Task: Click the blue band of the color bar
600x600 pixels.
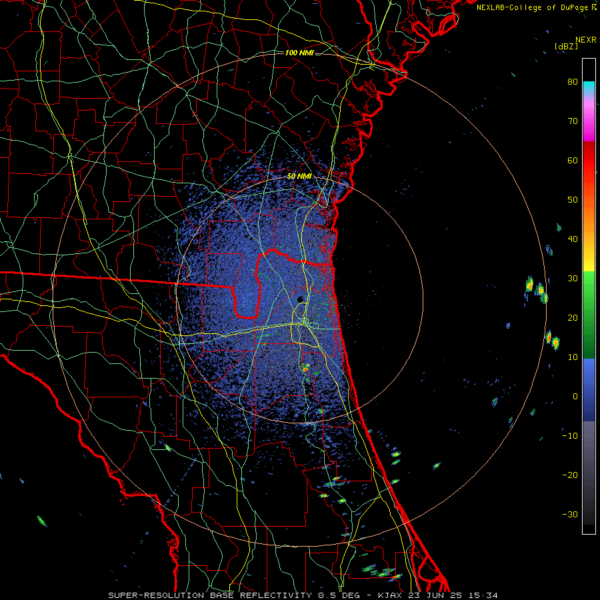Action: pos(589,389)
